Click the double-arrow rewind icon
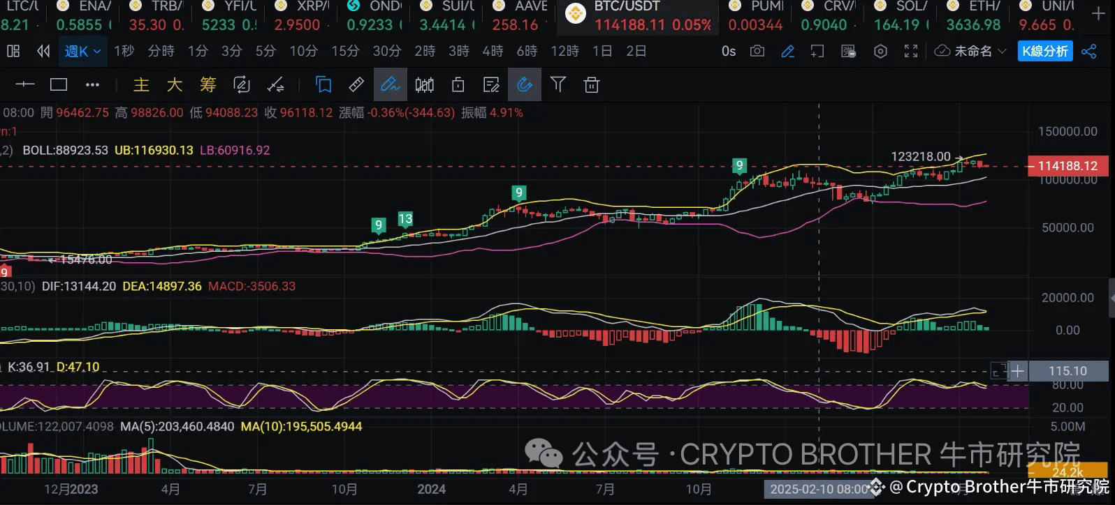 tap(43, 51)
